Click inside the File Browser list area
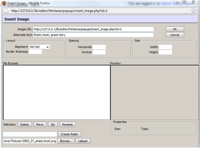Image resolution: width=200 pixels, height=148 pixels. click(x=57, y=92)
